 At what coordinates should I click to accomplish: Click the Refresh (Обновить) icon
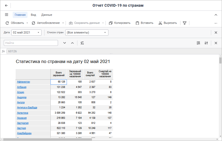tap(7, 23)
